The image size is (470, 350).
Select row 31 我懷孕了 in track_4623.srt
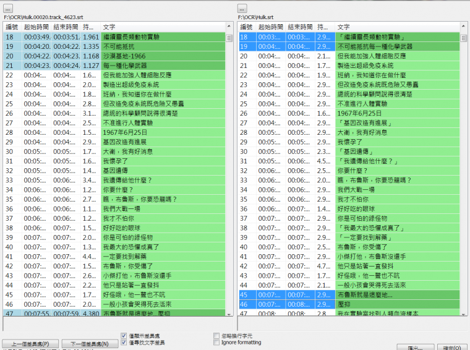click(114, 161)
